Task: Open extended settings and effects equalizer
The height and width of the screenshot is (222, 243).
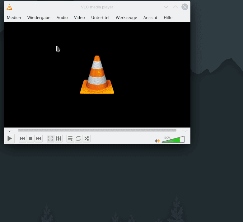Action: 58,138
